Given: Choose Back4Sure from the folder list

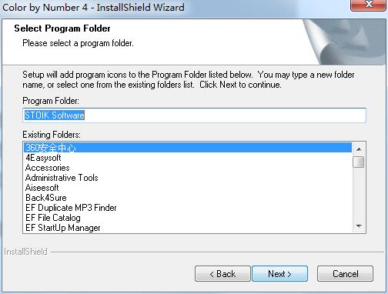Looking at the screenshot, I should (188, 198).
